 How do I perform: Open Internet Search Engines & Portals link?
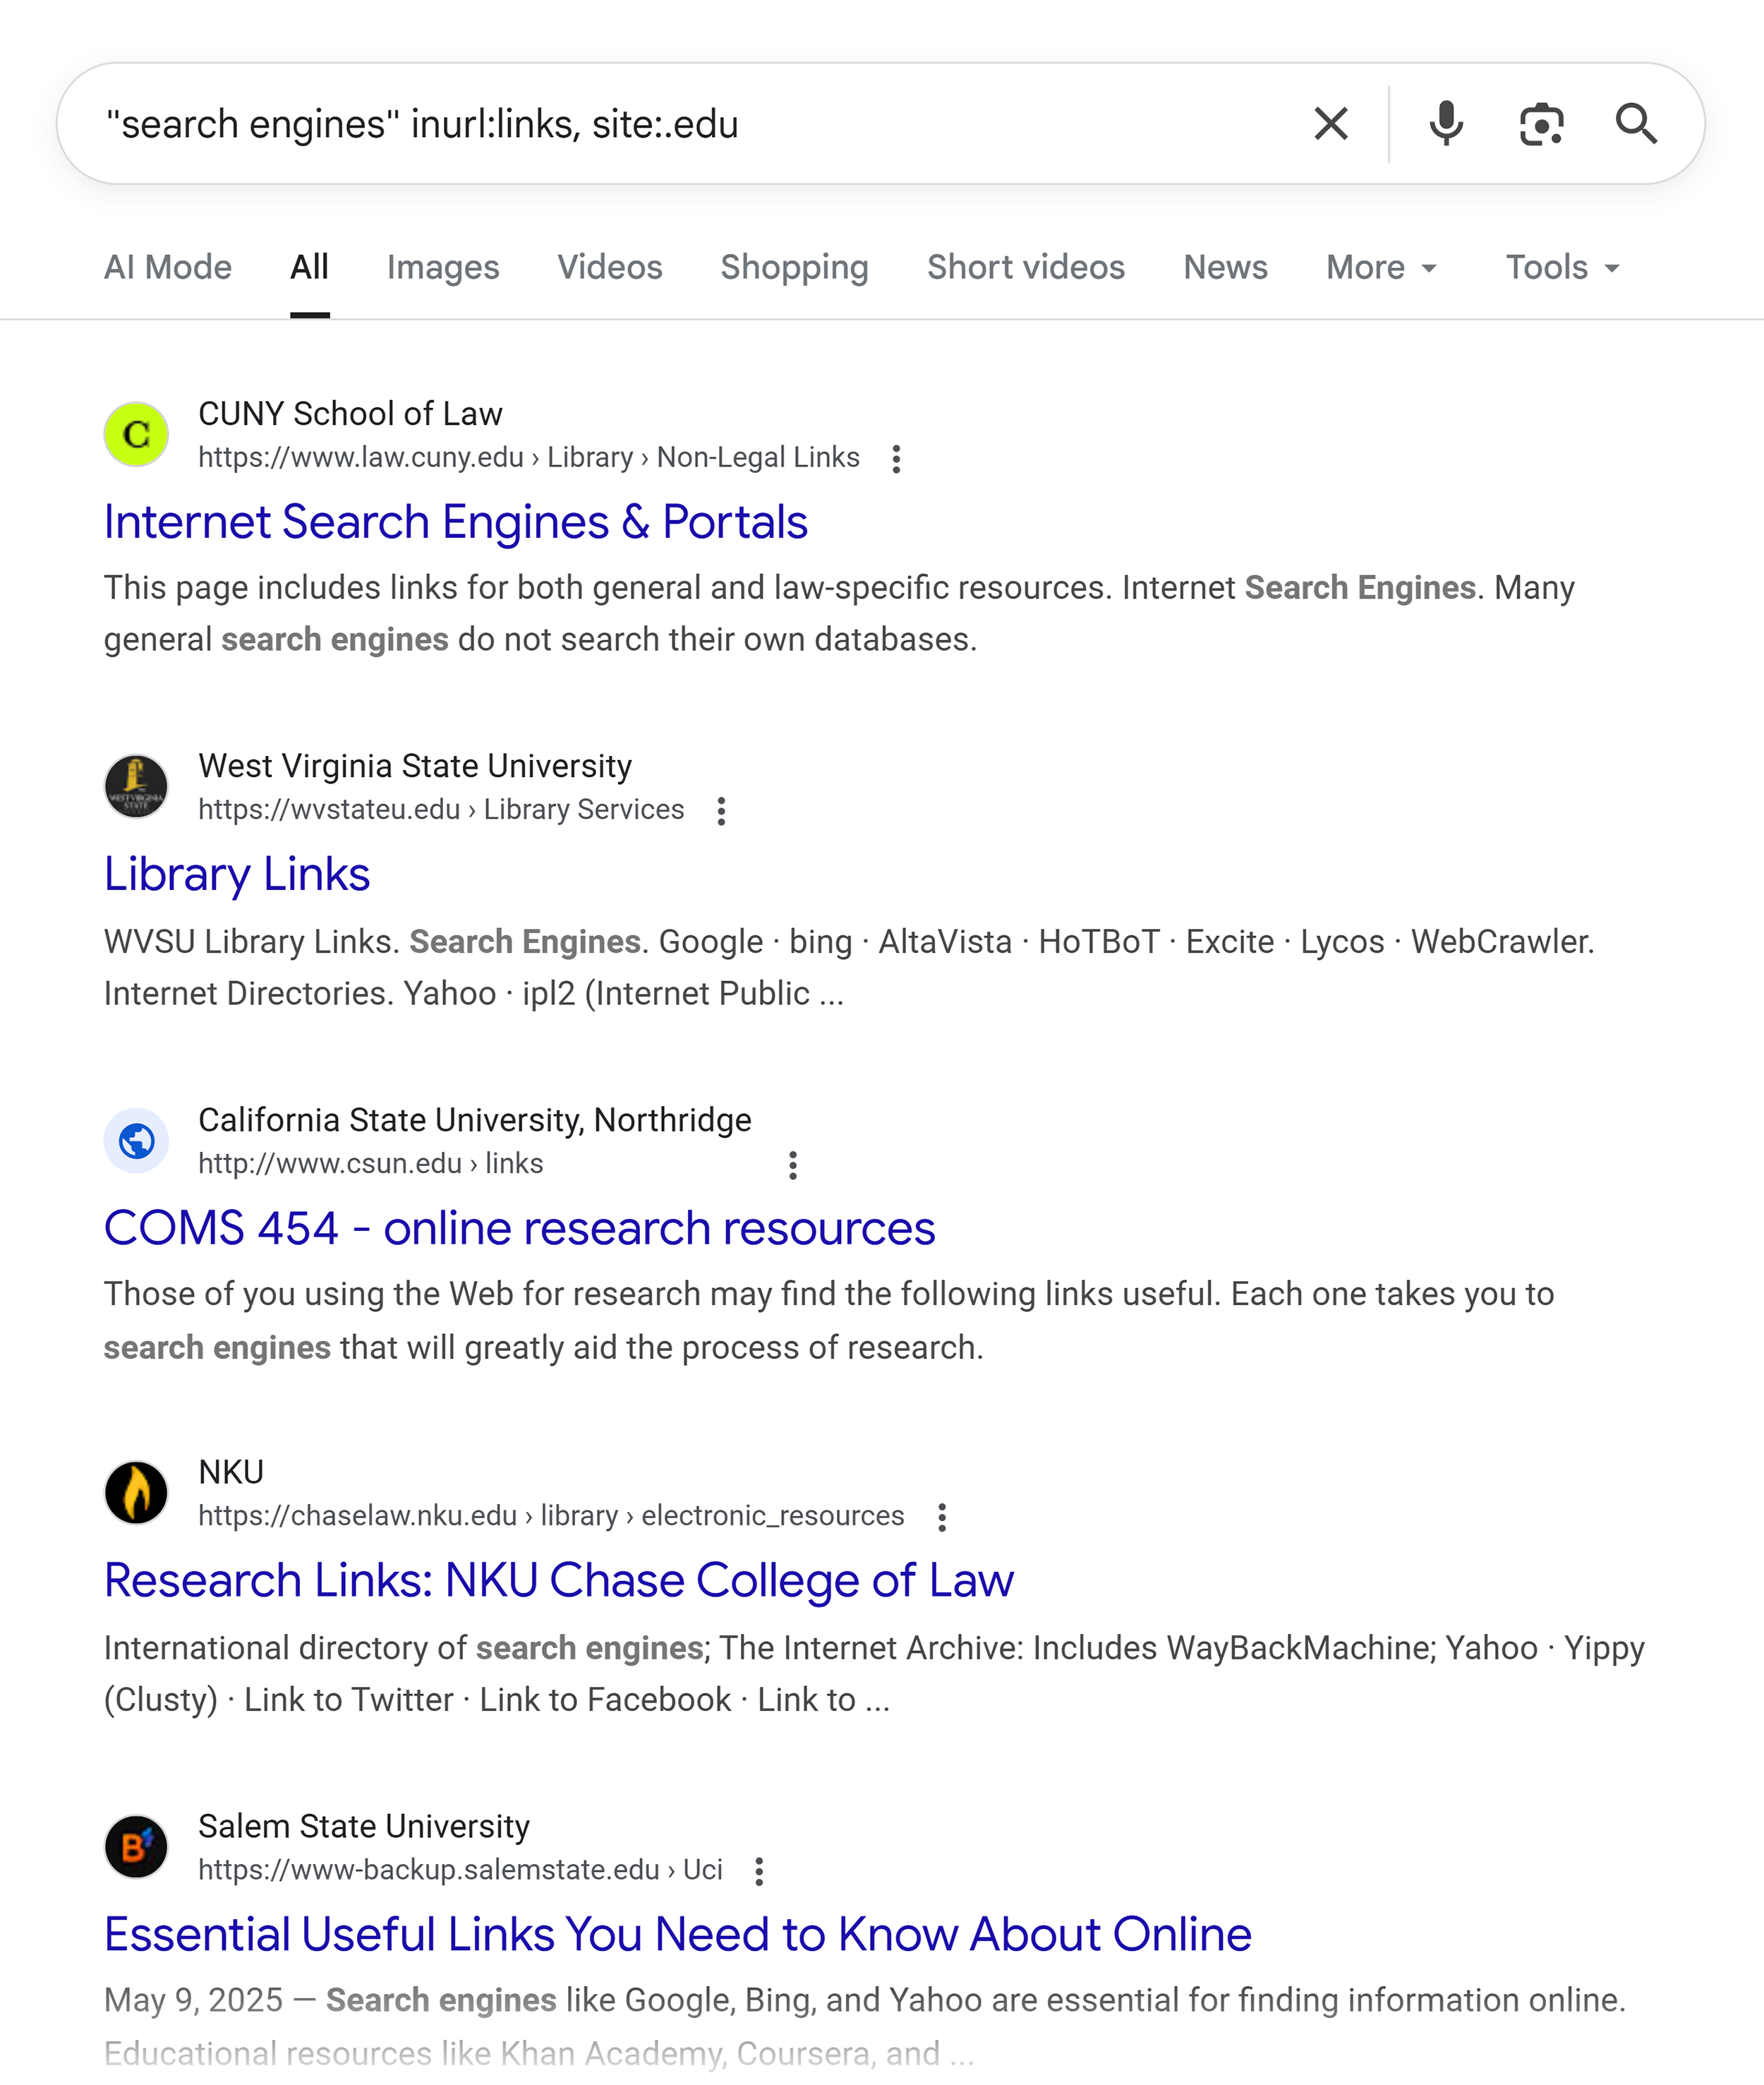pos(455,522)
